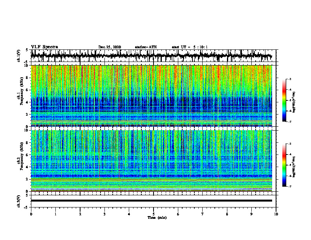Click the "VLF Spectra" plot title
This screenshot has width=311, height=240.
click(x=44, y=47)
